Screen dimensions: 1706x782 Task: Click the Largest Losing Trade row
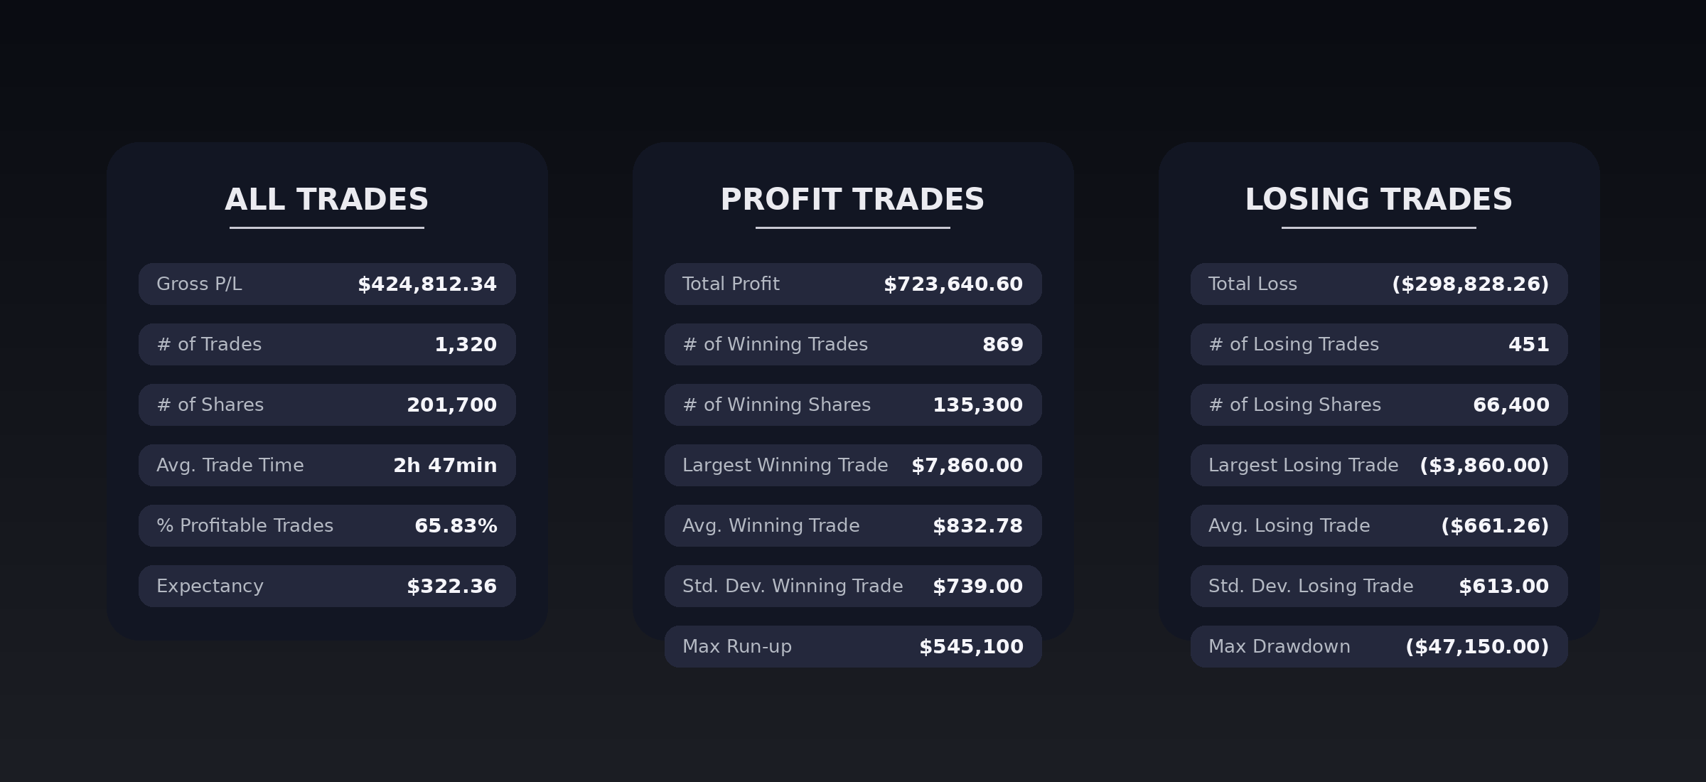pyautogui.click(x=1379, y=466)
